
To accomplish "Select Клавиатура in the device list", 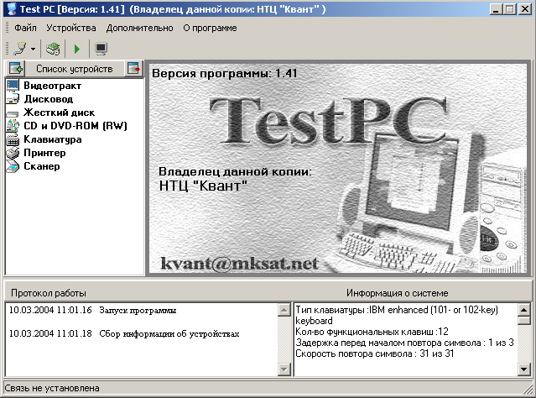I will tap(52, 139).
